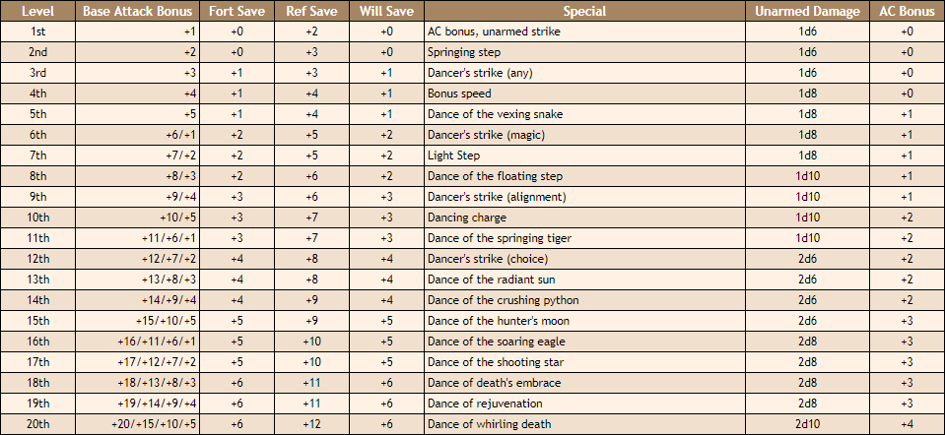Click the Unarmed Damage column header

point(807,12)
